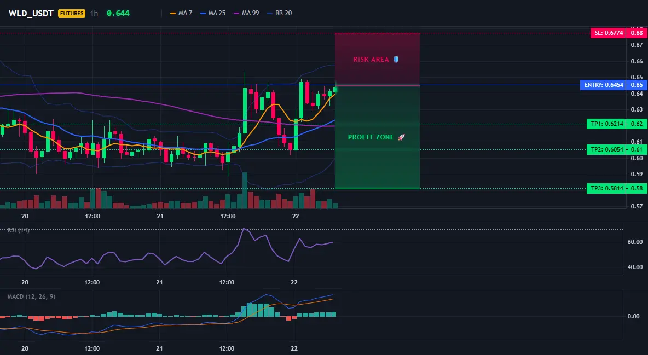Click 0.66 on the price axis
The width and height of the screenshot is (648, 355).
click(x=637, y=61)
